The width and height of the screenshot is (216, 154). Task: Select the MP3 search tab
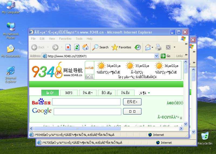click(x=69, y=93)
